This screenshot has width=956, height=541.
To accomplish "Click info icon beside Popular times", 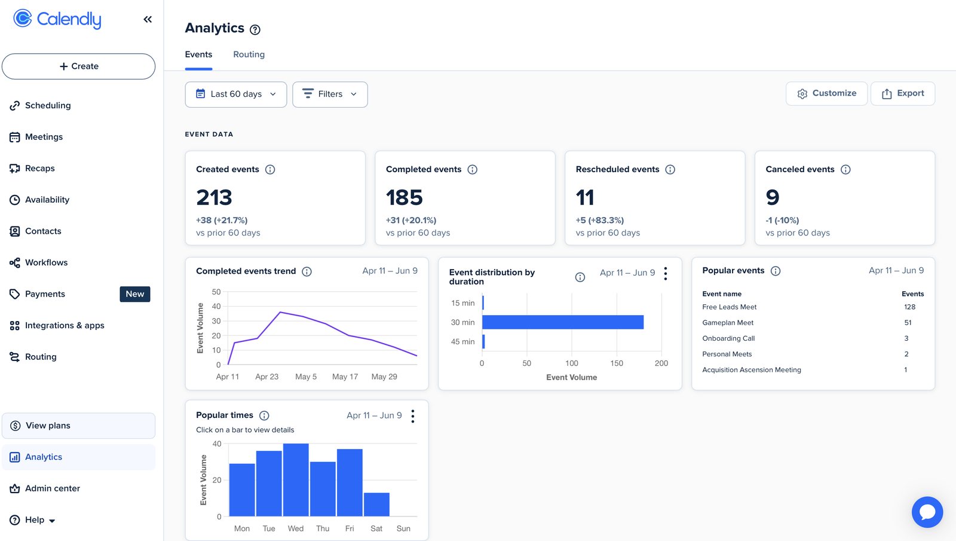I will [x=264, y=415].
